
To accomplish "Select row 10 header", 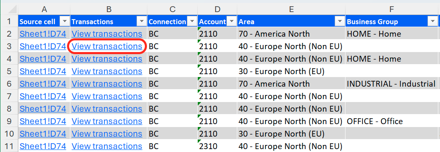I will click(x=9, y=133).
